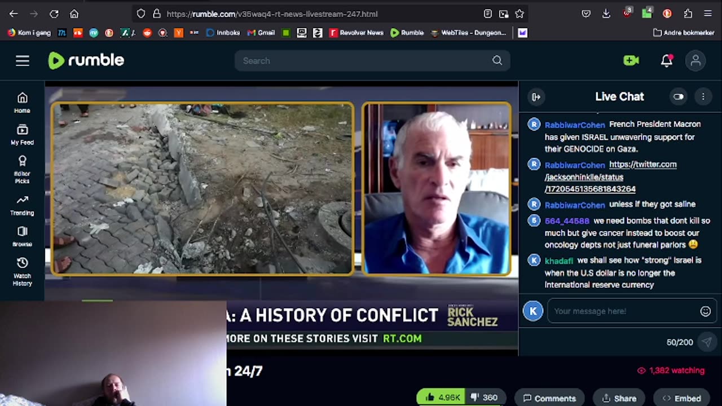Viewport: 722px width, 406px height.
Task: Open the Kom i gang bookmark
Action: 29,33
